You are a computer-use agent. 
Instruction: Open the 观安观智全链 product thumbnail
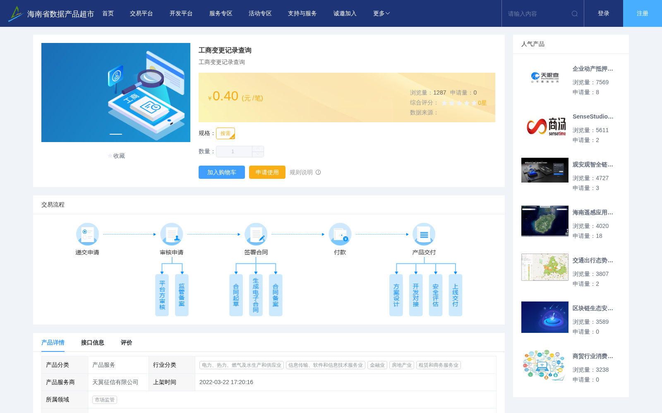(545, 170)
